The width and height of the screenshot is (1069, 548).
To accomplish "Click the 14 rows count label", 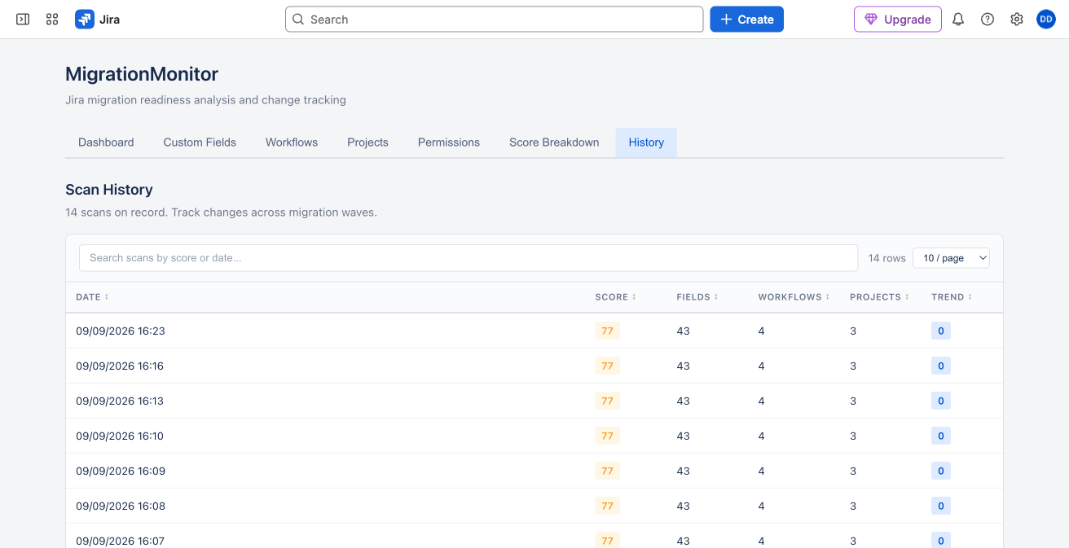I will (887, 258).
